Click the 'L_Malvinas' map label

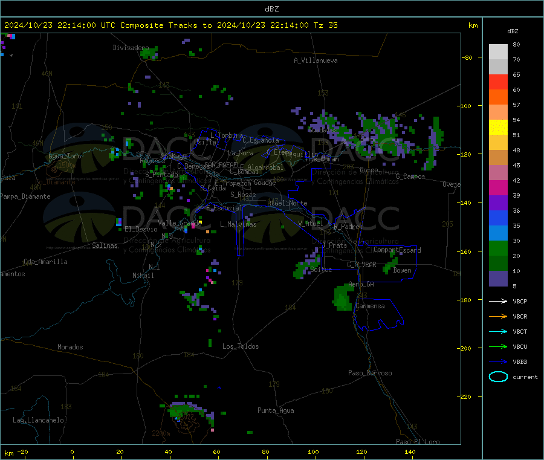pos(238,224)
